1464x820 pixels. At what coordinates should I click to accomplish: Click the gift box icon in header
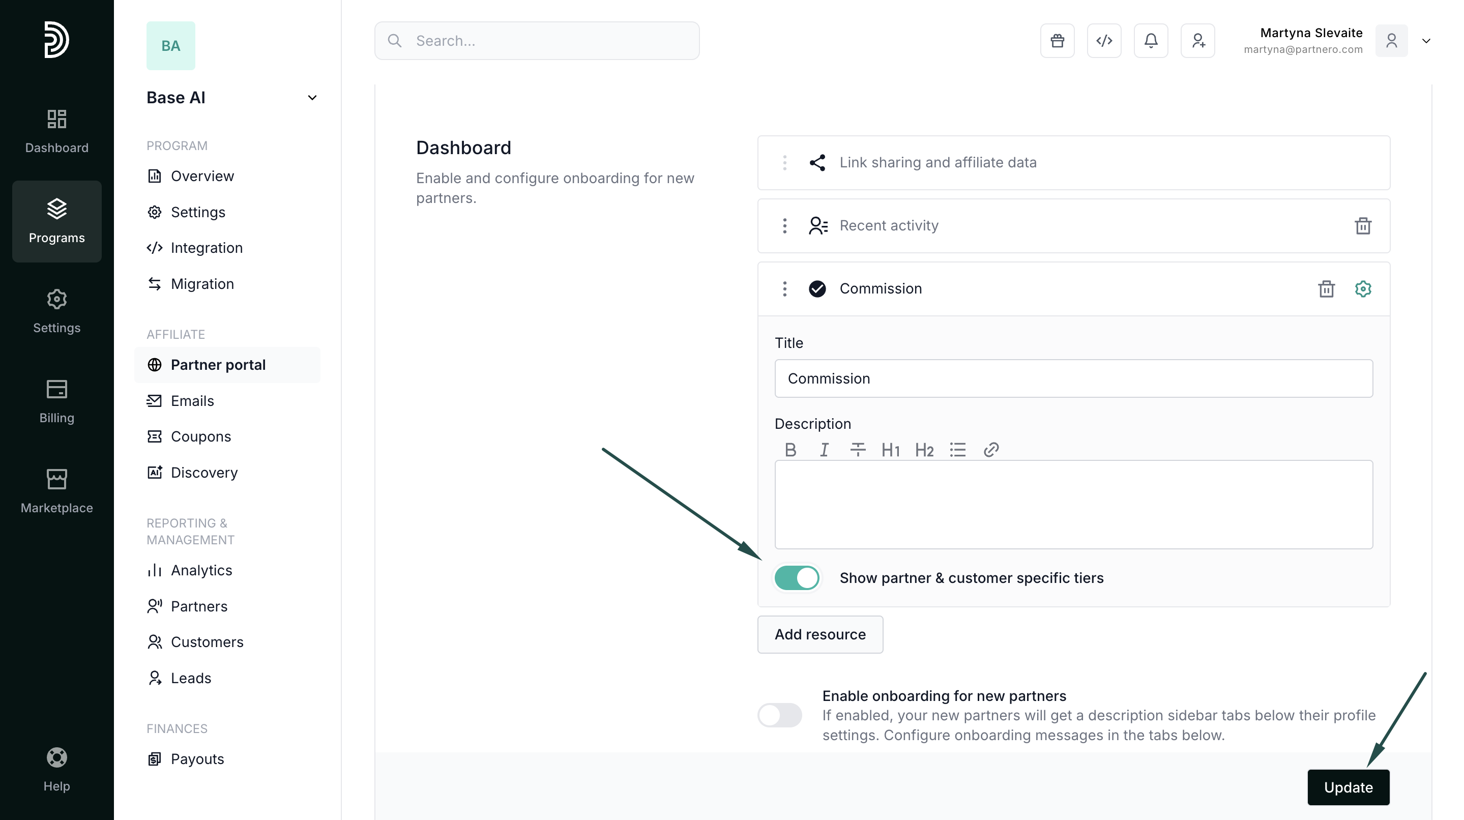coord(1057,41)
